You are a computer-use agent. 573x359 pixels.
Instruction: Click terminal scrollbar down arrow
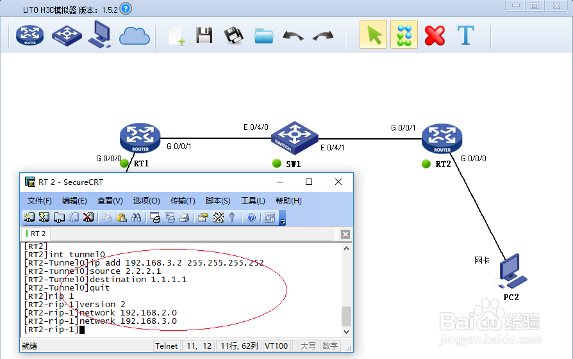coord(347,332)
